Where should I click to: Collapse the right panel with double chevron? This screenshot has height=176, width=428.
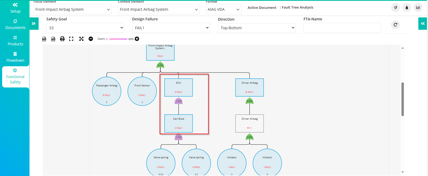423,24
